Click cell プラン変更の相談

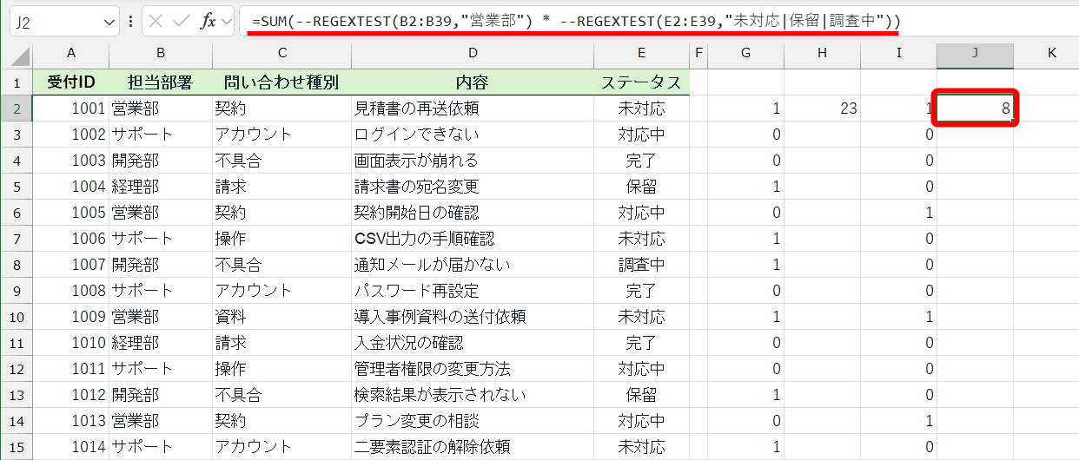click(x=473, y=421)
